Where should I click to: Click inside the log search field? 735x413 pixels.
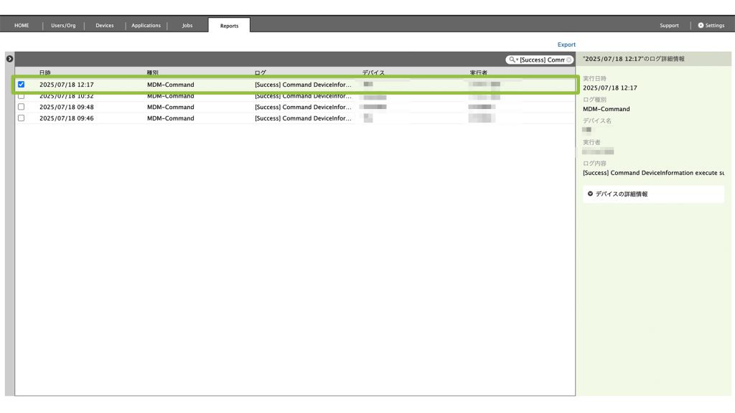pyautogui.click(x=542, y=60)
